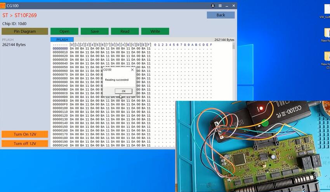
Task: Turn On 12V power
Action: click(x=25, y=134)
